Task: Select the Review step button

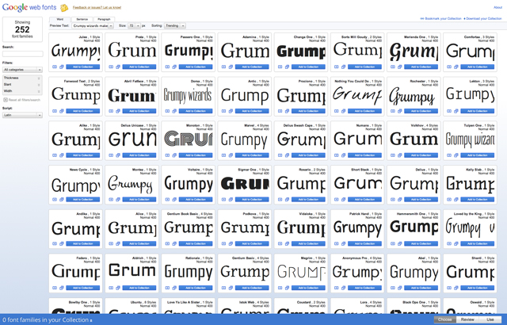Action: (x=467, y=319)
